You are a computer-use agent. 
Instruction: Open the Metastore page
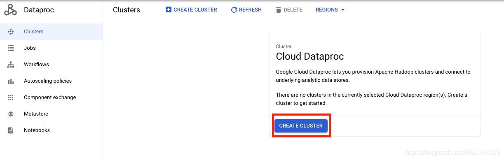[51, 114]
